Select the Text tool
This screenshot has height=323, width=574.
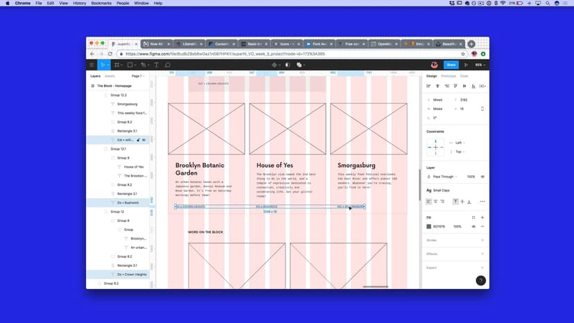point(156,65)
